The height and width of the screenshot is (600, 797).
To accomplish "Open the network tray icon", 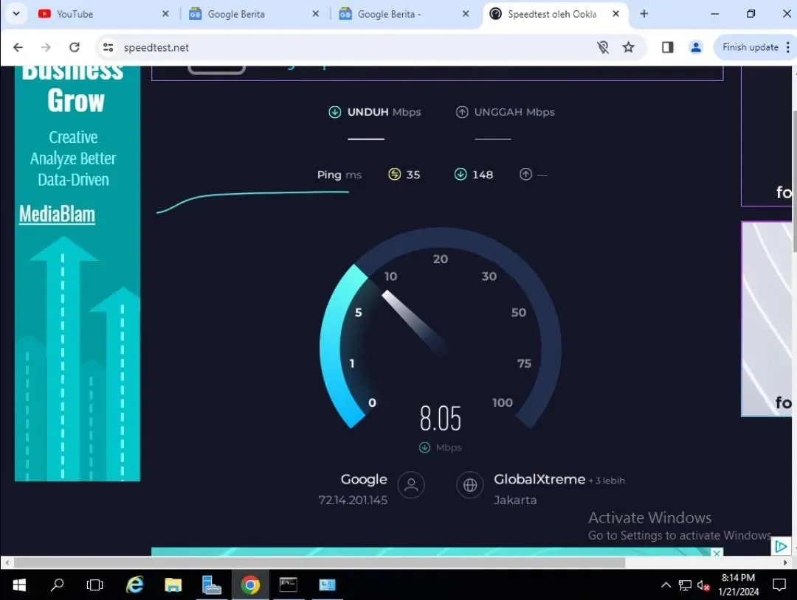I will (x=685, y=585).
